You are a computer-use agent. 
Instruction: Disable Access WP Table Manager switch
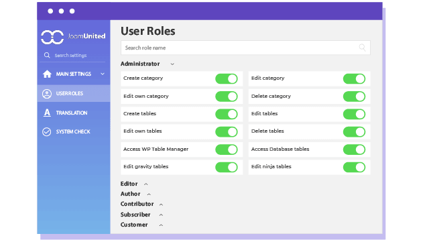pyautogui.click(x=227, y=149)
